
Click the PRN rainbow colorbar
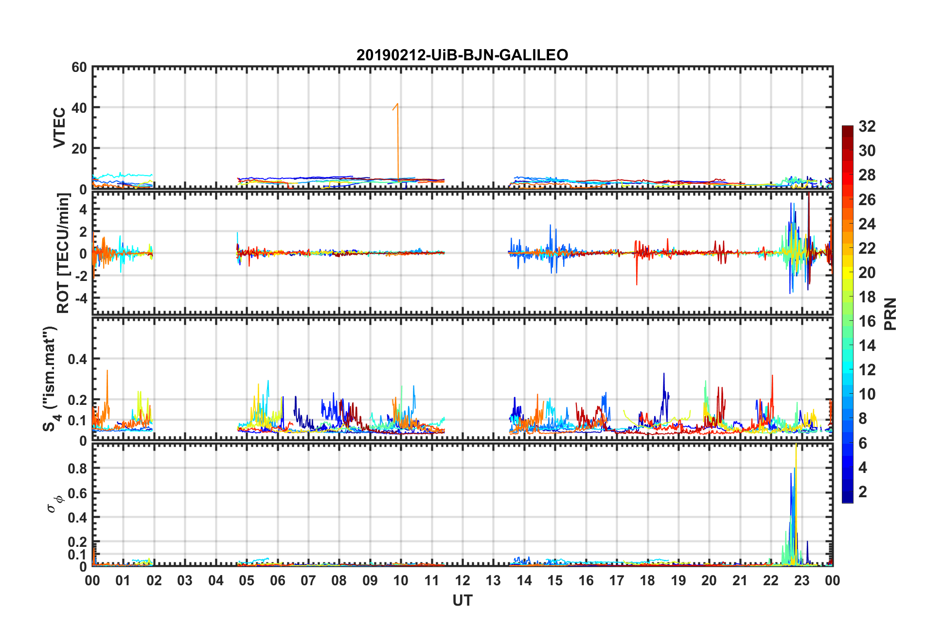coord(847,314)
